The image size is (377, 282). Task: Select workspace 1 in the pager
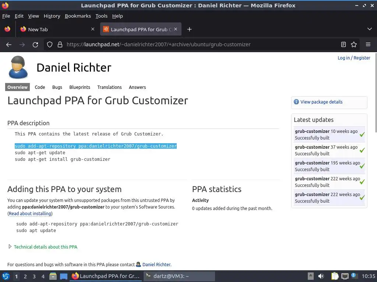16,276
